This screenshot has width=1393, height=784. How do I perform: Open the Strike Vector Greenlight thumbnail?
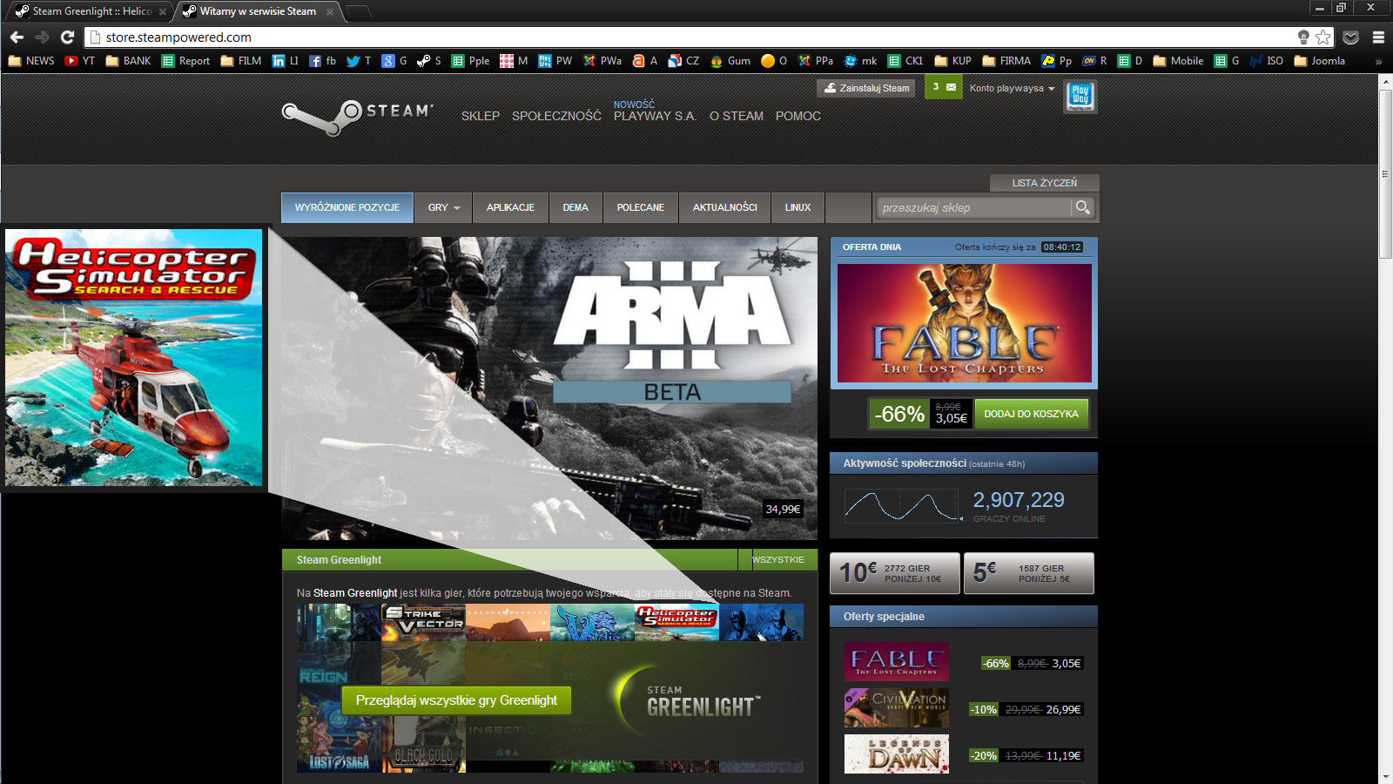click(423, 622)
